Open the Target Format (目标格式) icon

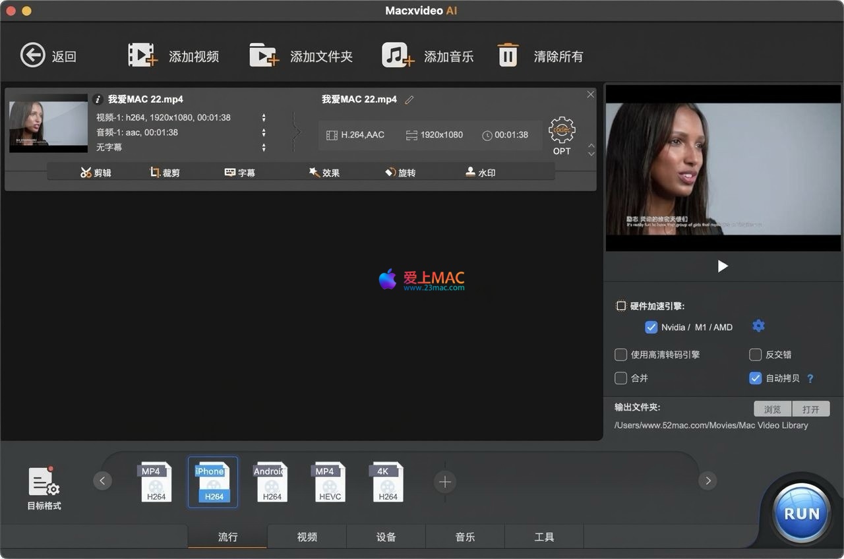pyautogui.click(x=44, y=483)
